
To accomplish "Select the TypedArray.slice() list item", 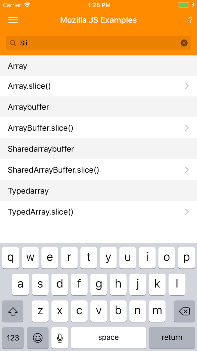I will (x=98, y=212).
